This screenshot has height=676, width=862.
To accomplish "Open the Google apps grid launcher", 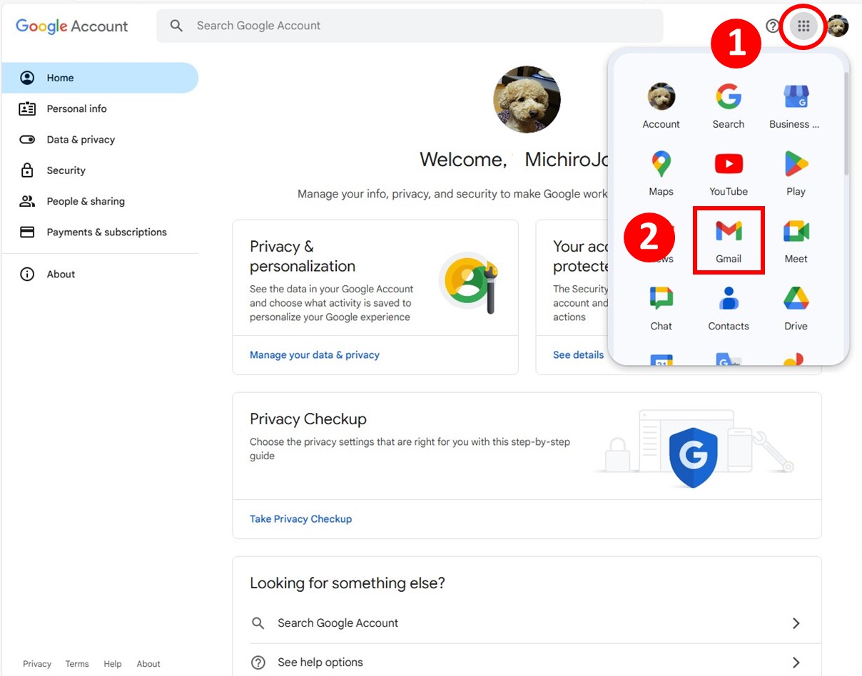I will pyautogui.click(x=803, y=26).
